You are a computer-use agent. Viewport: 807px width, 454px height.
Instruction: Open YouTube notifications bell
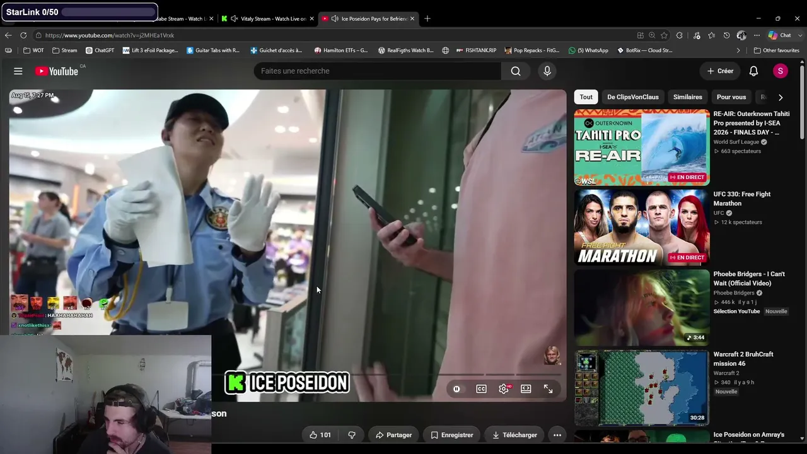click(753, 71)
